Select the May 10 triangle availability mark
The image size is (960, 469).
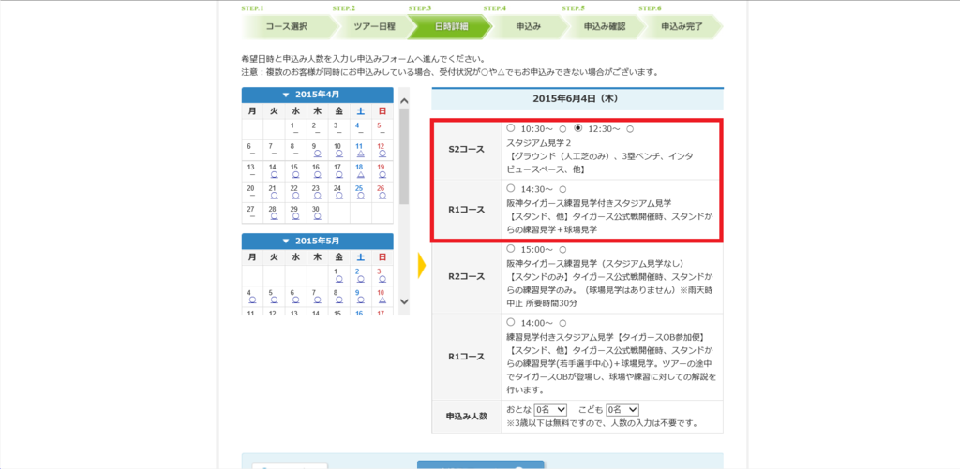(382, 300)
